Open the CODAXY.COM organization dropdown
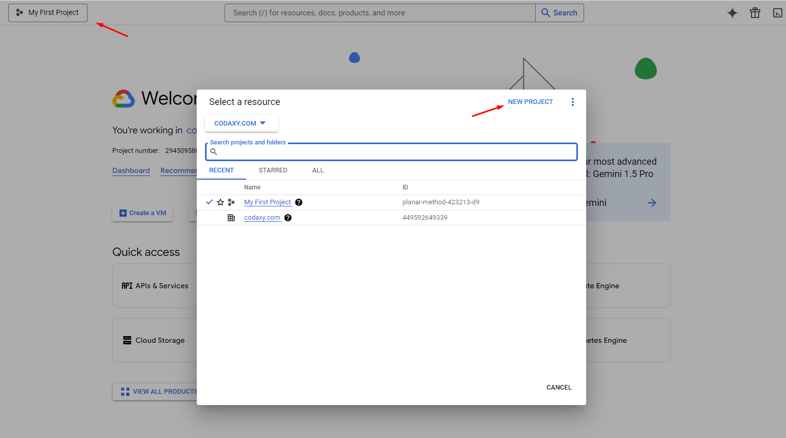Viewport: 786px width, 438px height. pos(241,123)
